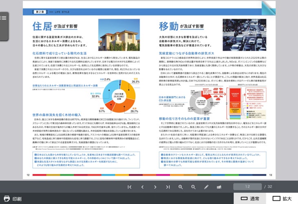Click the 移動 heading on page 13
The width and height of the screenshot is (298, 204).
169,26
